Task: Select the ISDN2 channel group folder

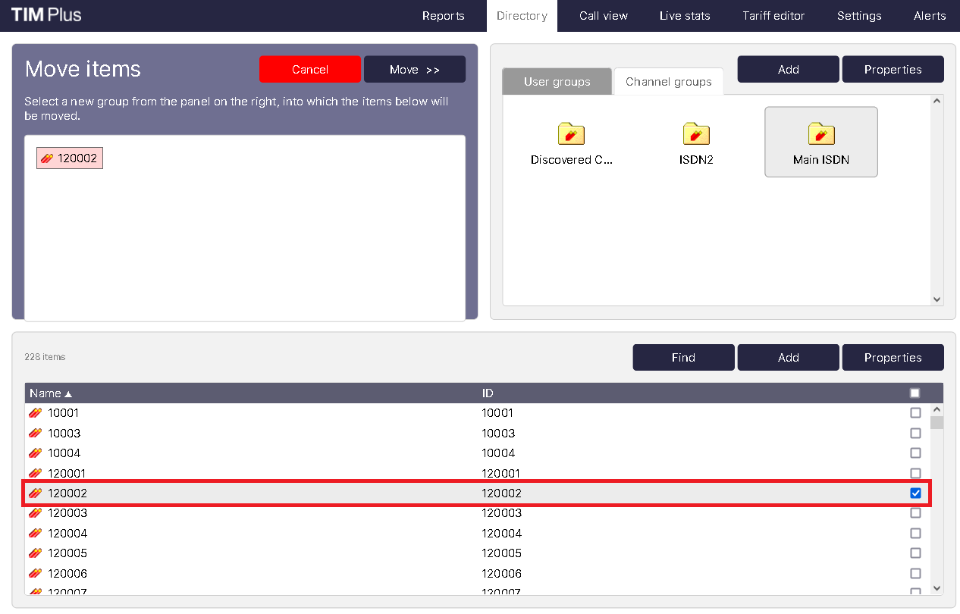Action: 696,134
